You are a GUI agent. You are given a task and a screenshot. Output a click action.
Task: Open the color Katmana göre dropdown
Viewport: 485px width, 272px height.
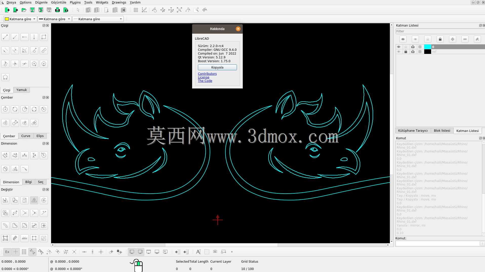click(20, 19)
